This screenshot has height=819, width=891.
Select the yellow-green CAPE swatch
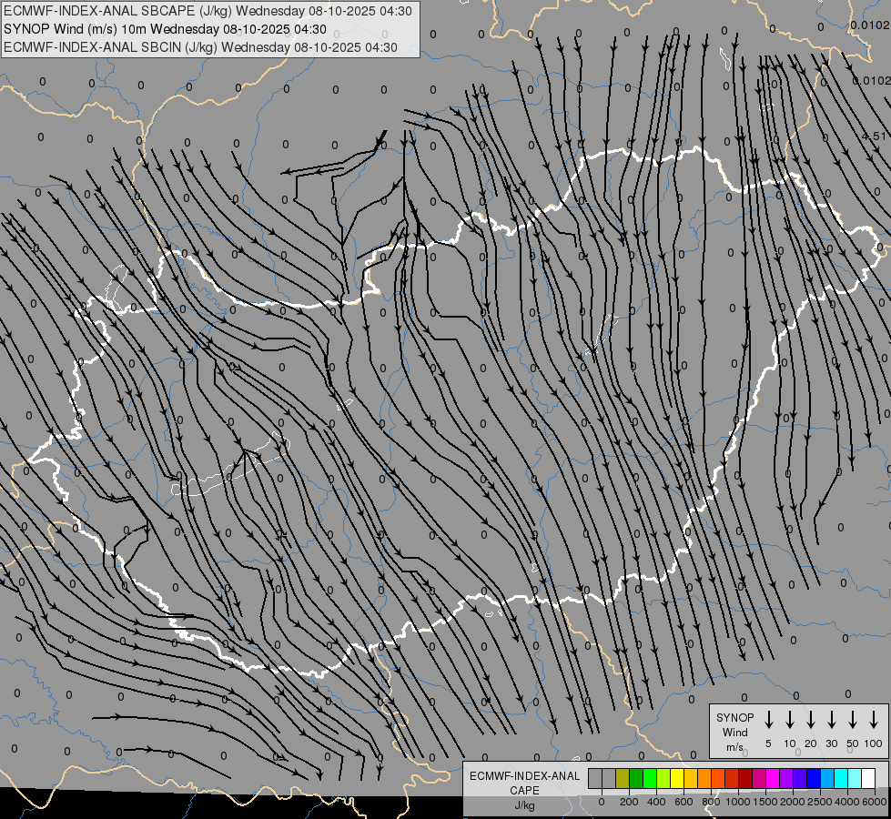[663, 778]
